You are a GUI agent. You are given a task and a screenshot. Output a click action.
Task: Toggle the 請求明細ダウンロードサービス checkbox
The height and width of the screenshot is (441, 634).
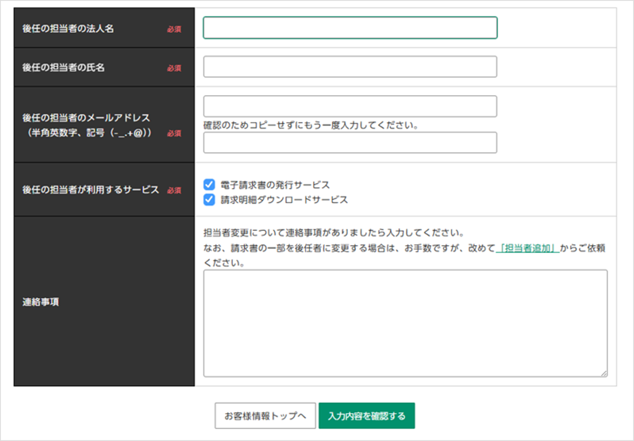209,199
